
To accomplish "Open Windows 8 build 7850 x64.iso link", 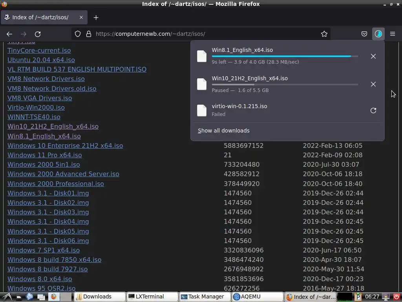I will (54, 260).
